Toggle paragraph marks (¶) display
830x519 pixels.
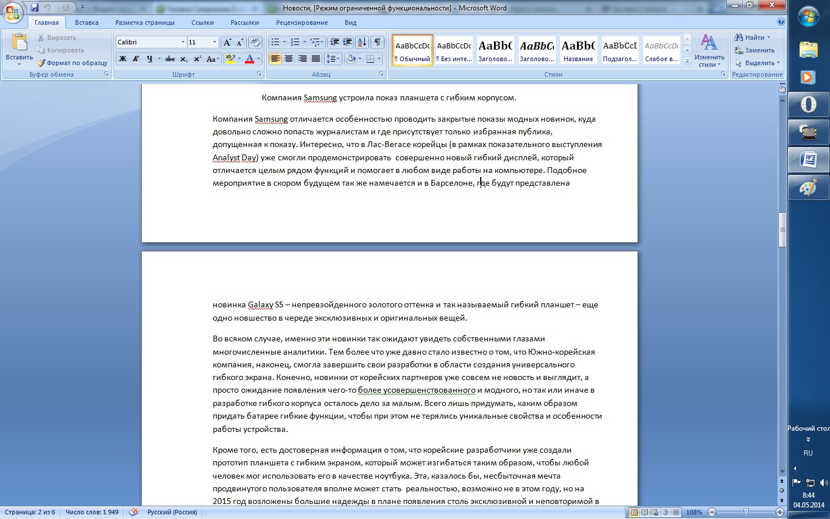point(378,42)
